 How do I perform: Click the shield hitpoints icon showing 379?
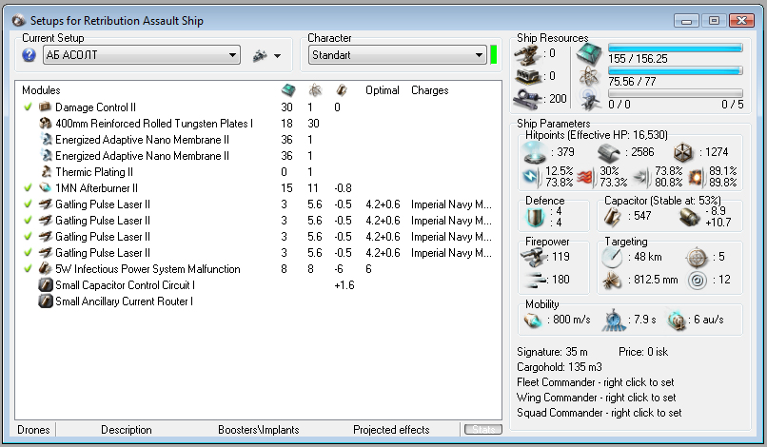[x=534, y=152]
